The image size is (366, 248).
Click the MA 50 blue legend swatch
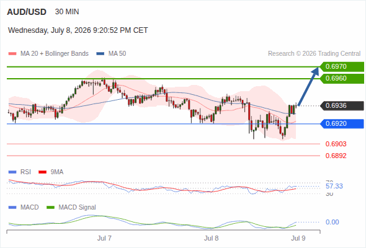click(100, 54)
